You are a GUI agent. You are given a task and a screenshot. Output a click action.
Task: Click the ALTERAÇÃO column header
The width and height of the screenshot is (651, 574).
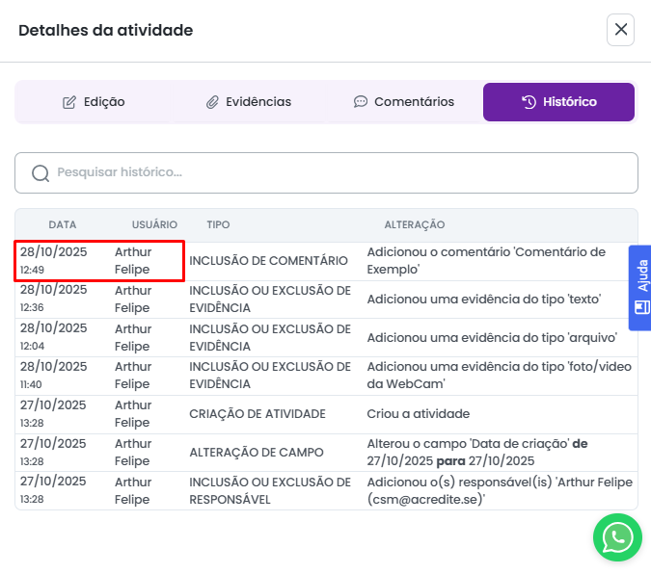click(415, 224)
